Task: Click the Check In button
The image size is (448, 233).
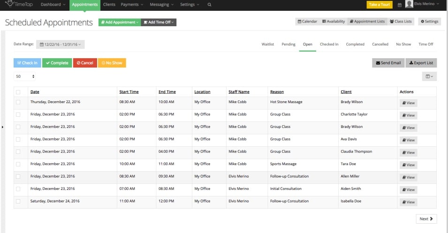Action: click(x=27, y=63)
